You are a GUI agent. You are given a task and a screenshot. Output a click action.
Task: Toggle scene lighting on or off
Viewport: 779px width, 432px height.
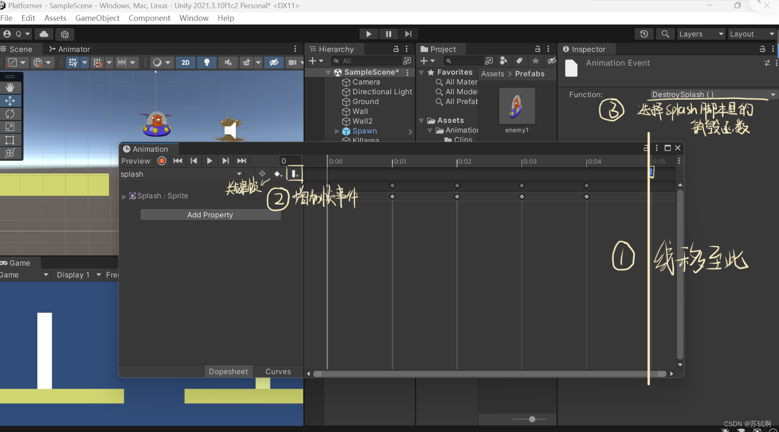(x=207, y=62)
